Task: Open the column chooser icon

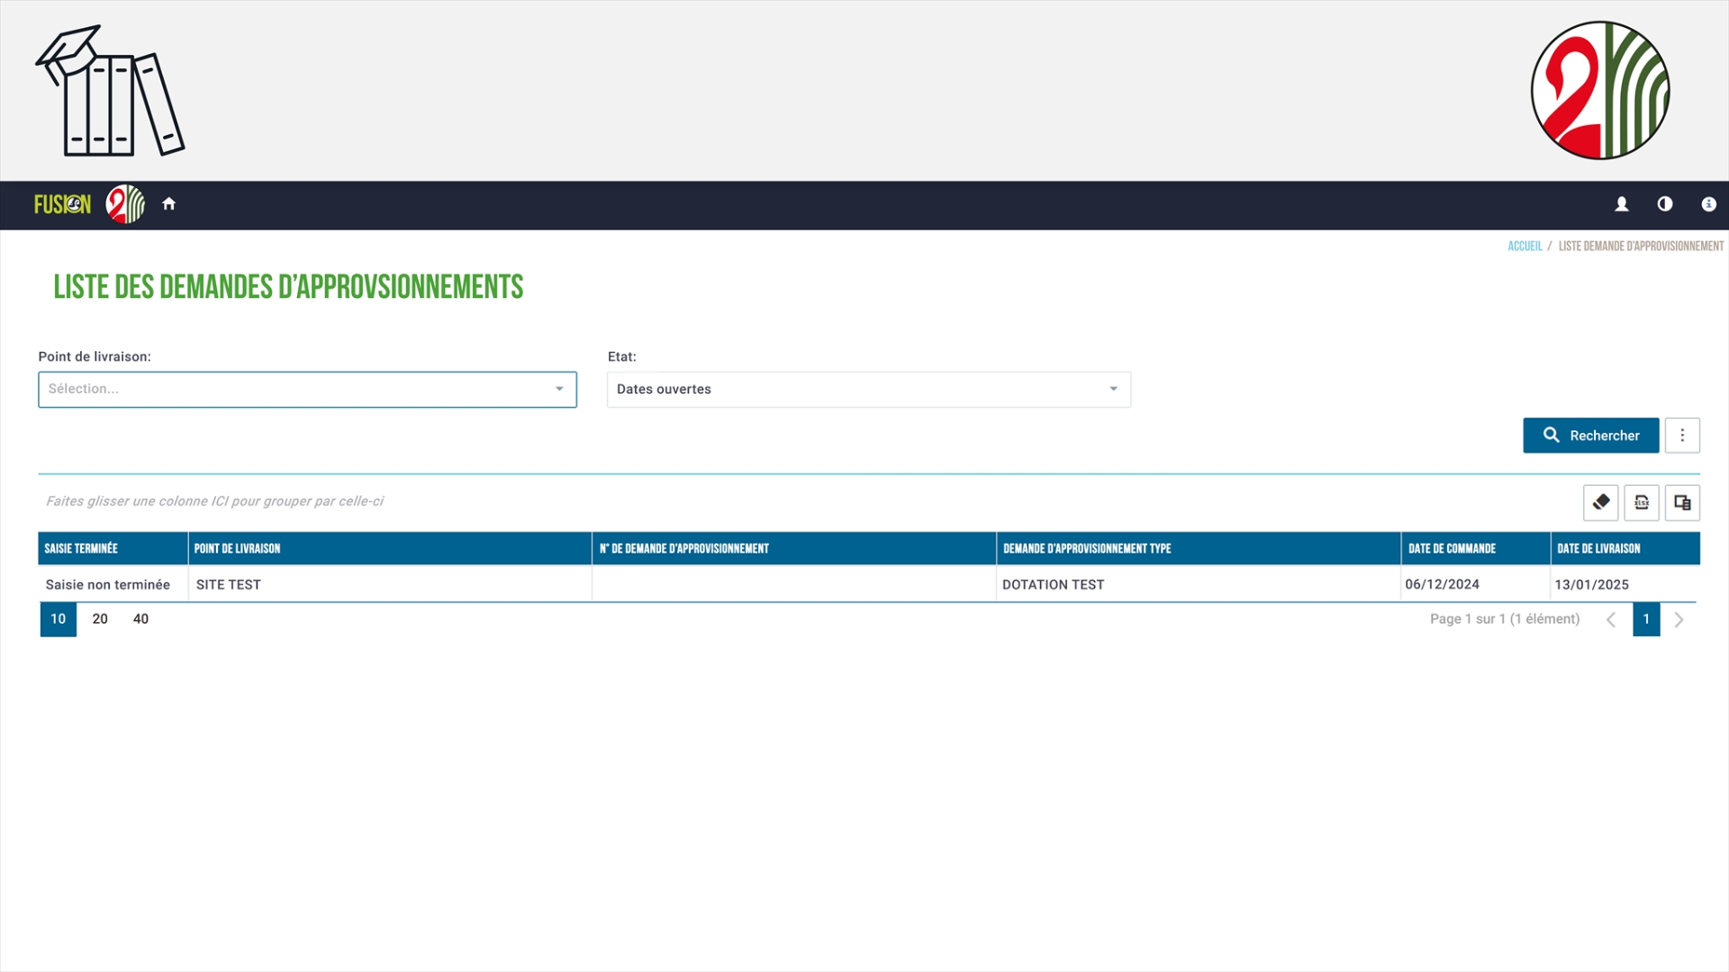Action: pyautogui.click(x=1681, y=502)
